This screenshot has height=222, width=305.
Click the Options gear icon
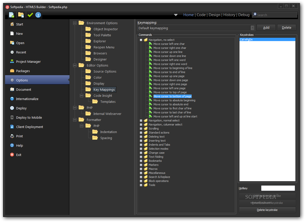coord(12,80)
